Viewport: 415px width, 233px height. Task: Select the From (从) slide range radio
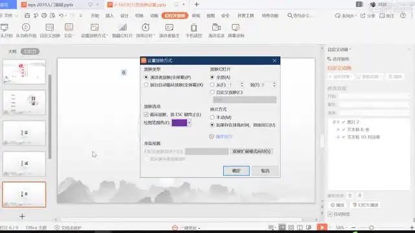(x=212, y=85)
